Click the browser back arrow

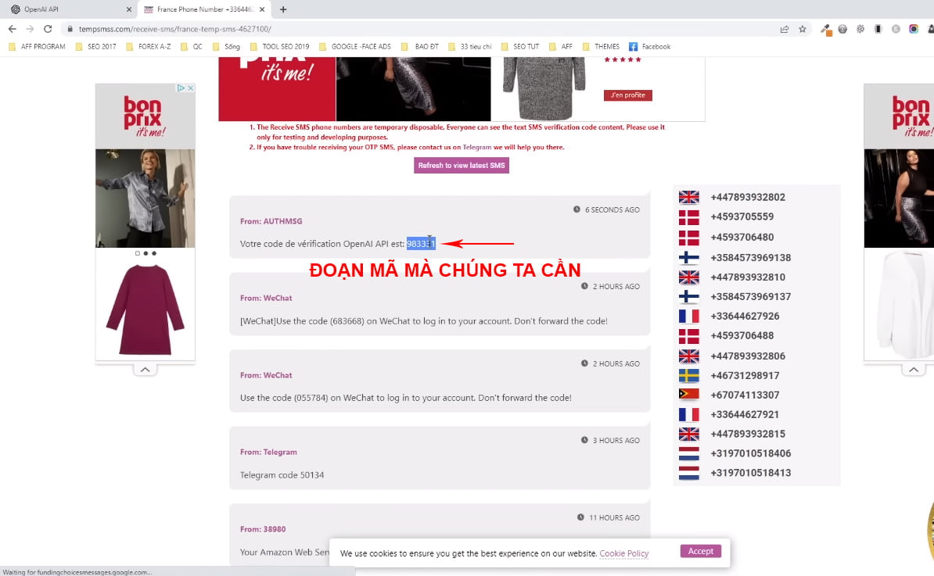pos(12,29)
